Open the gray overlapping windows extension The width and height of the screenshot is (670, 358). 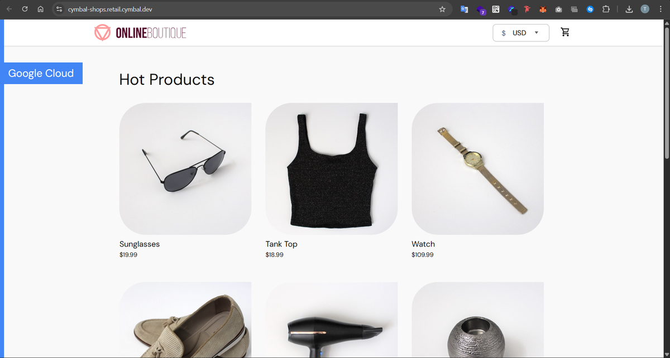[x=574, y=9]
